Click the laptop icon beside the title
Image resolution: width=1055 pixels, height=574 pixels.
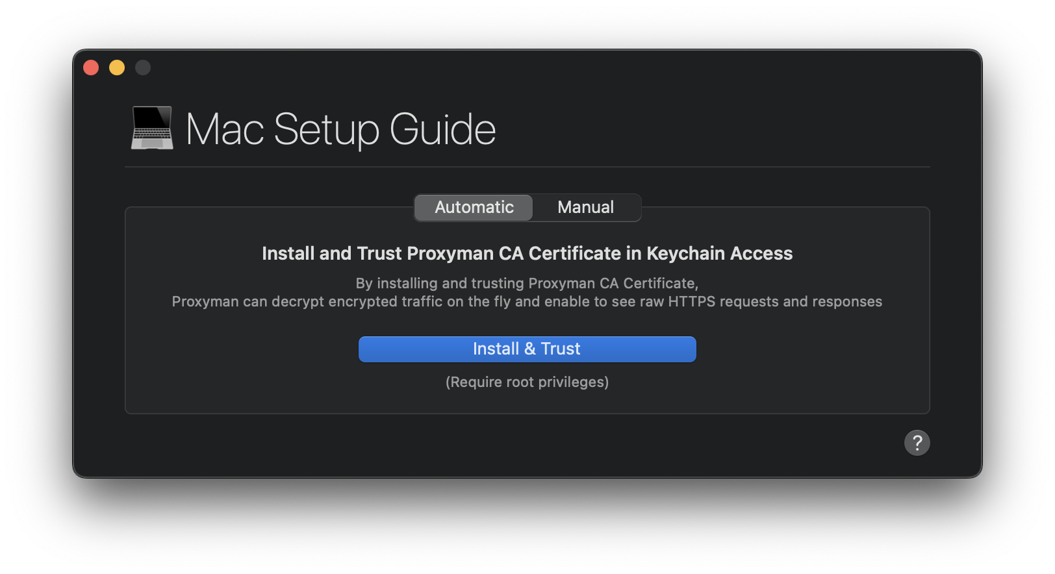coord(151,129)
